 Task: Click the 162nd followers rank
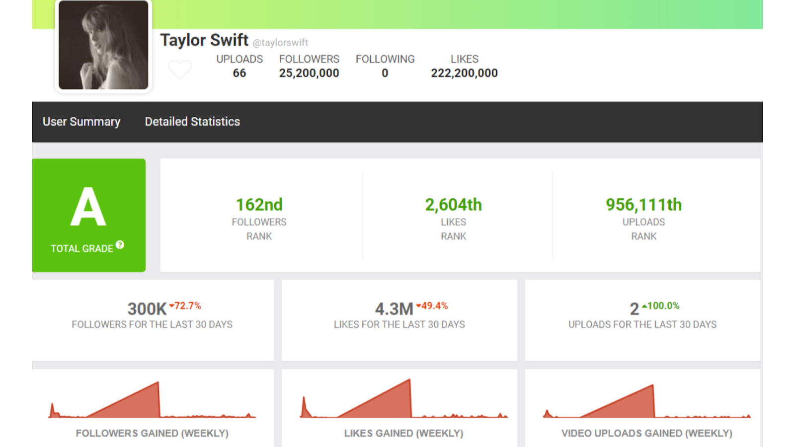pyautogui.click(x=259, y=205)
